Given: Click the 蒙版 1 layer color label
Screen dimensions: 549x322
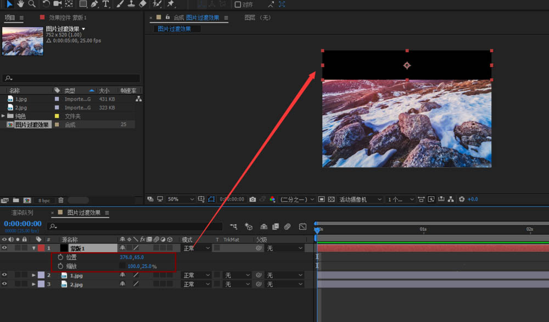Looking at the screenshot, I should 41,248.
